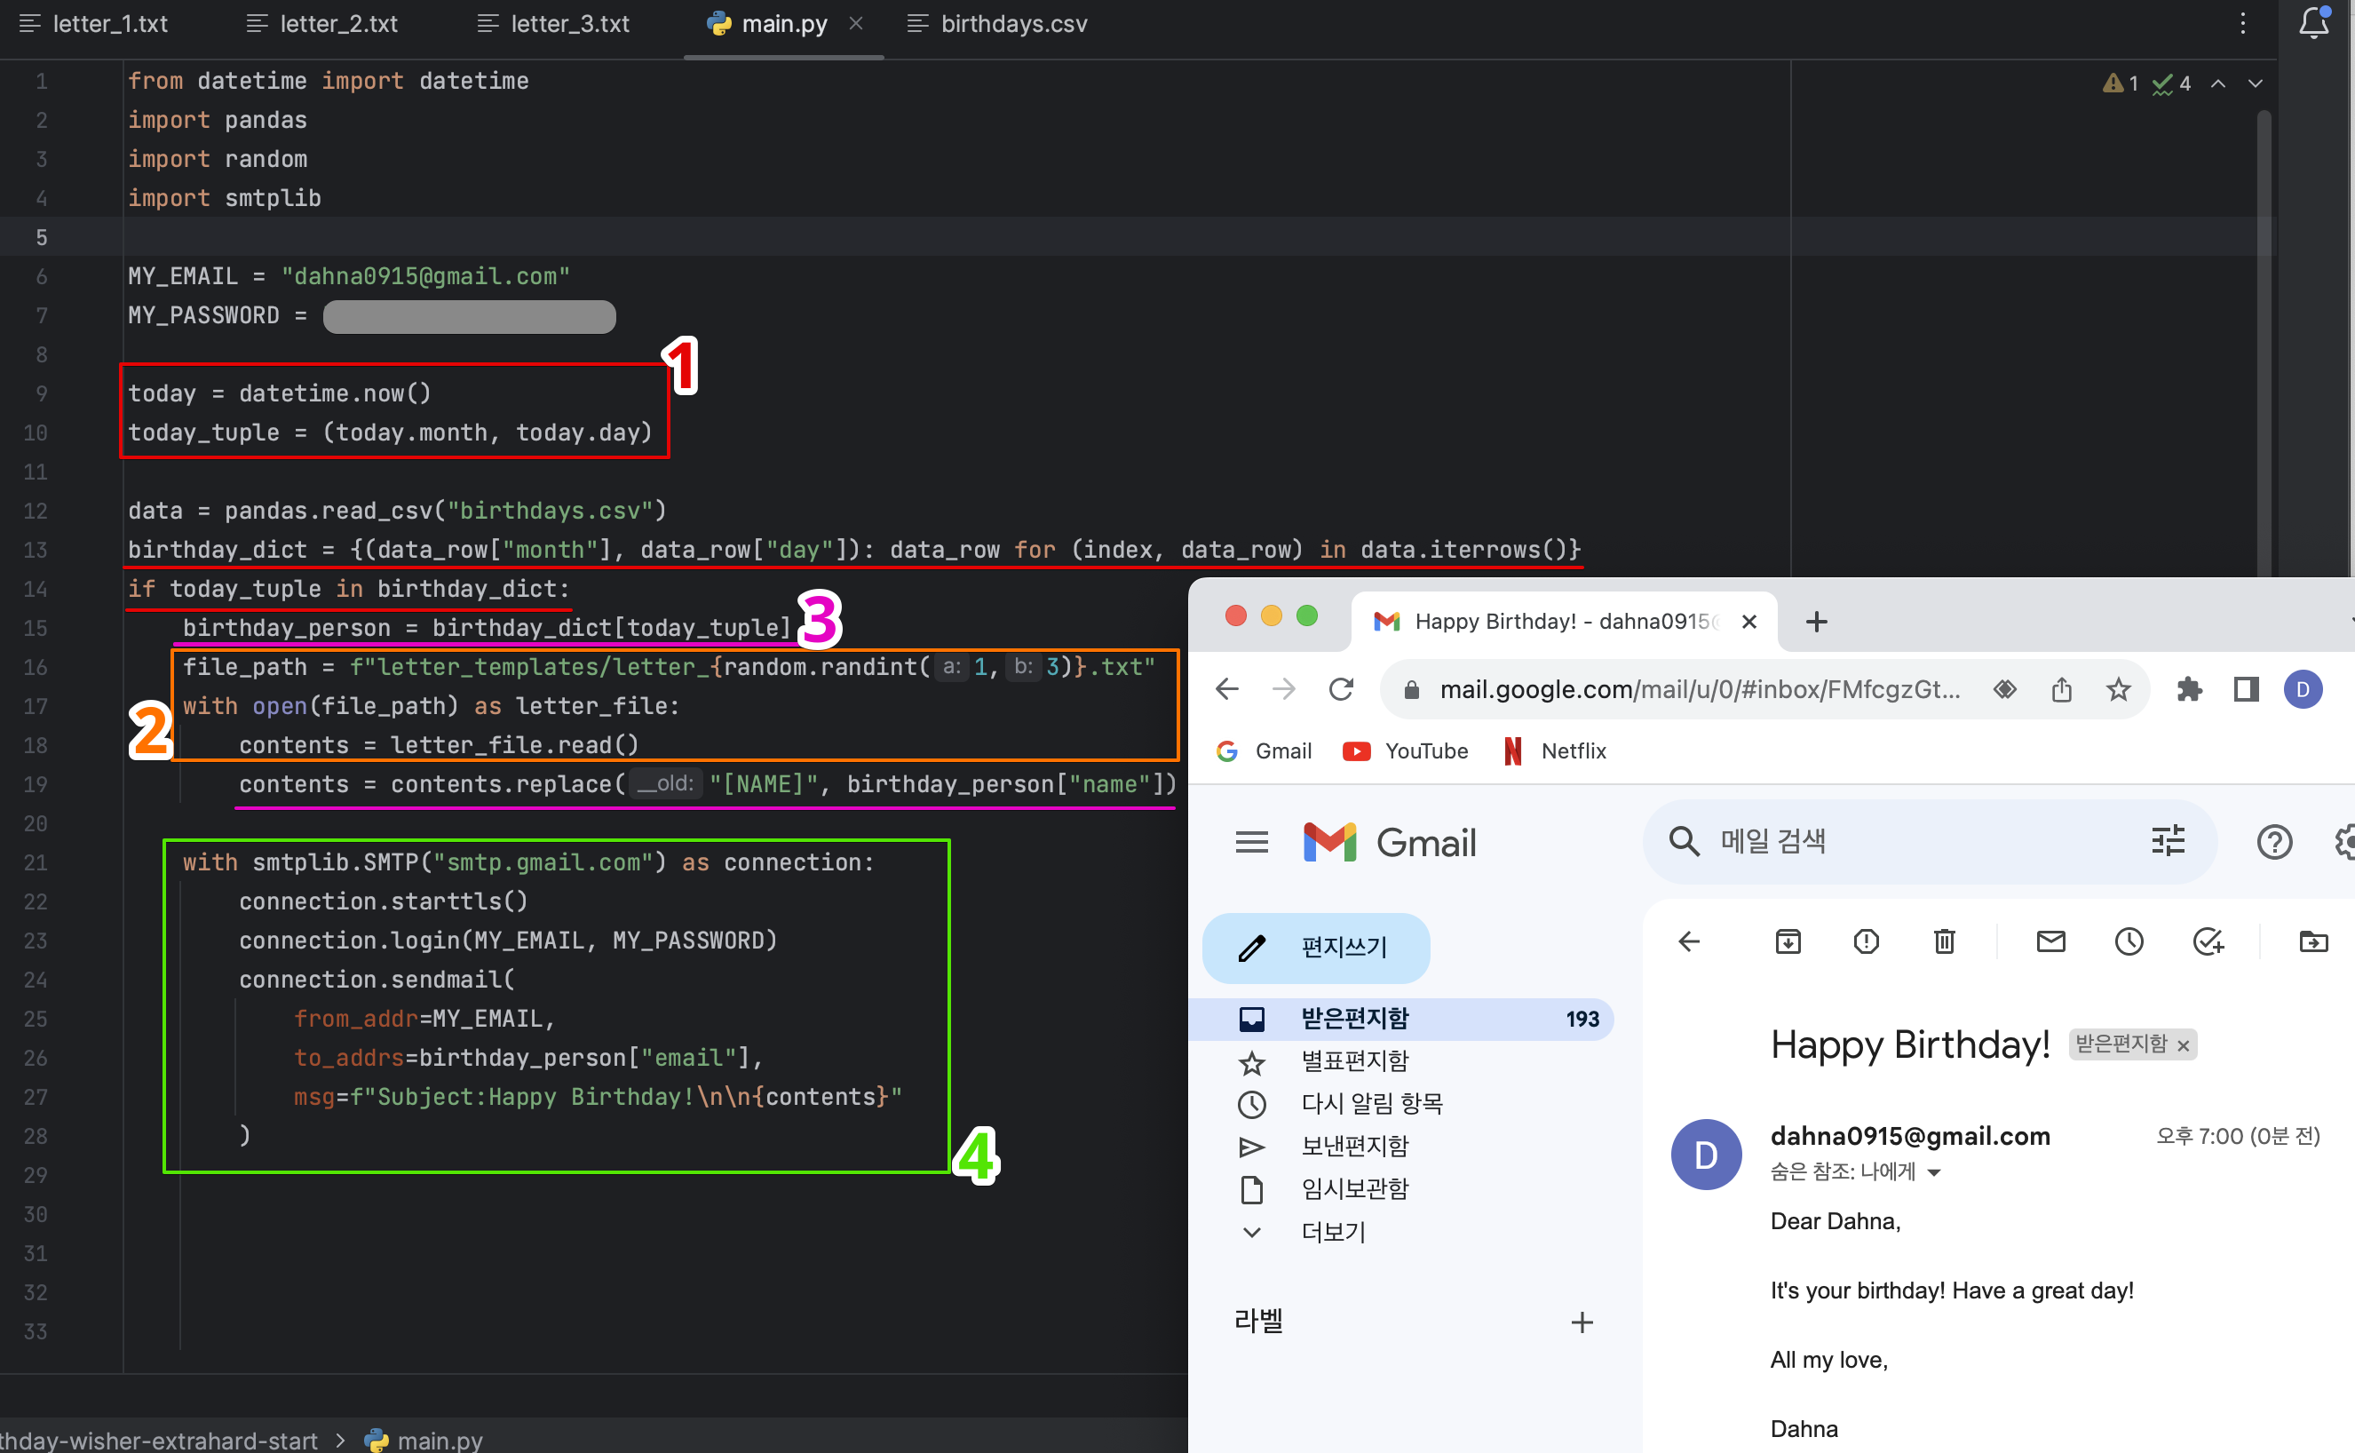Create new label with plus icon
This screenshot has height=1453, width=2355.
coord(1582,1322)
